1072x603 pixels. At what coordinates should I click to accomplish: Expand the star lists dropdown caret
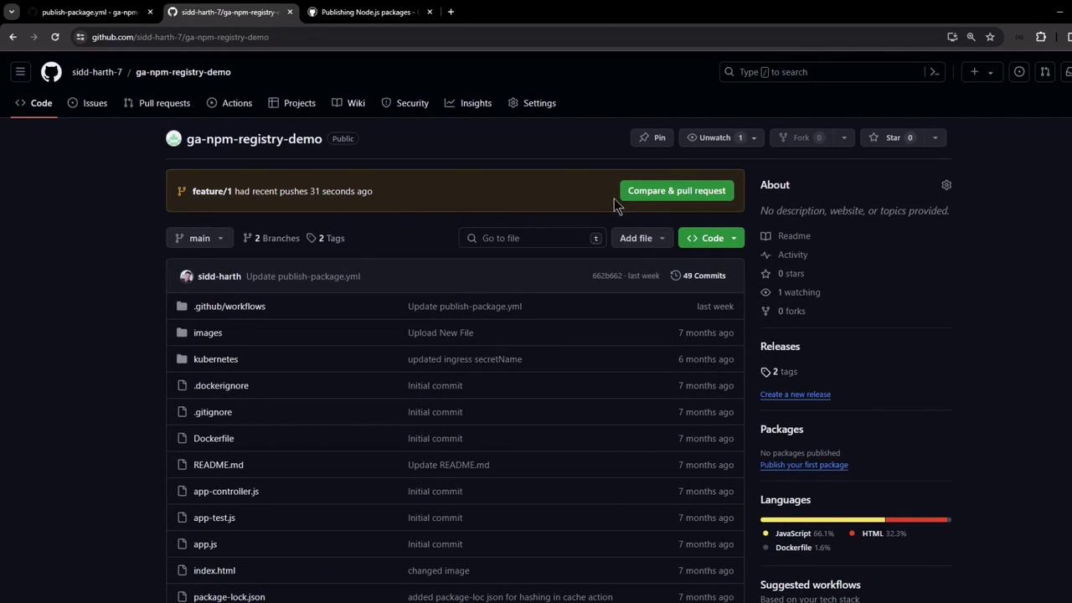coord(935,138)
